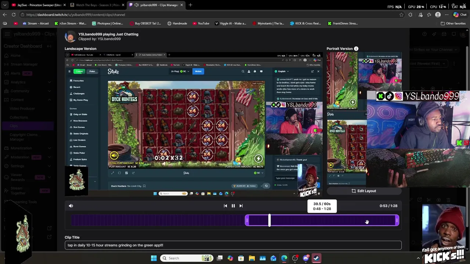Mute audio on the Clips Manager tab
The width and height of the screenshot is (470, 264).
(137, 5)
